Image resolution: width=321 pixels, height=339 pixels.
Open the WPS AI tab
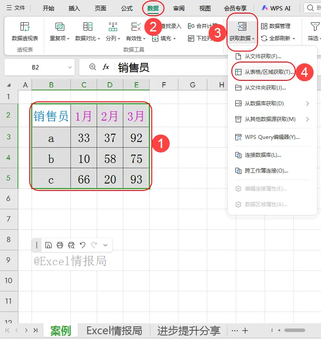point(276,8)
